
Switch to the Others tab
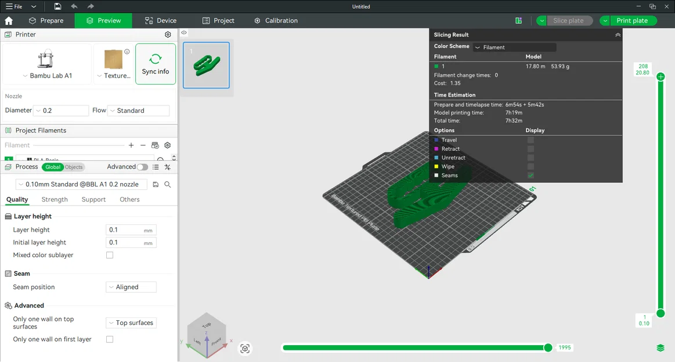(x=129, y=199)
